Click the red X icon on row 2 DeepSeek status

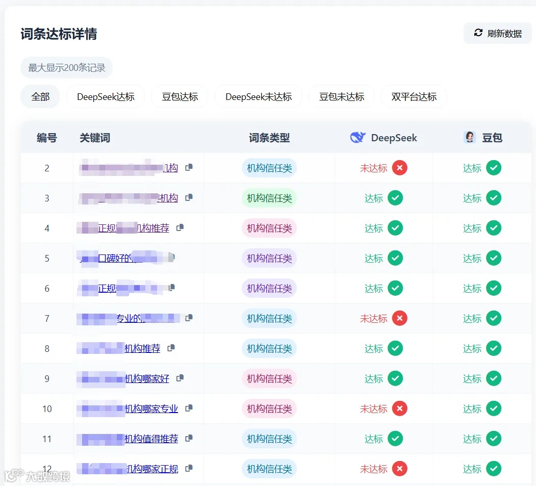click(x=399, y=167)
